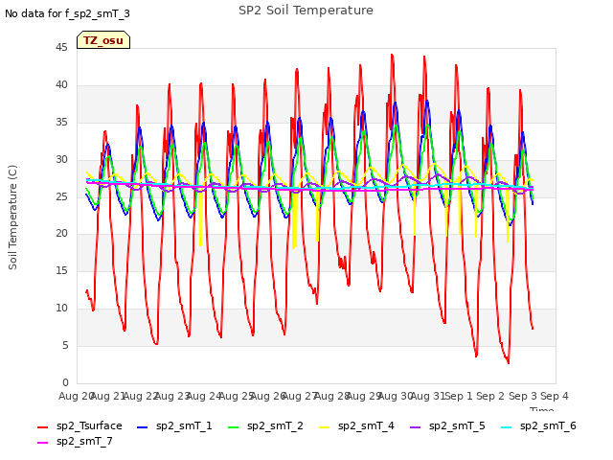613x460 pixels.
Task: Click the 0 y-axis tick label
Action: [x=65, y=382]
